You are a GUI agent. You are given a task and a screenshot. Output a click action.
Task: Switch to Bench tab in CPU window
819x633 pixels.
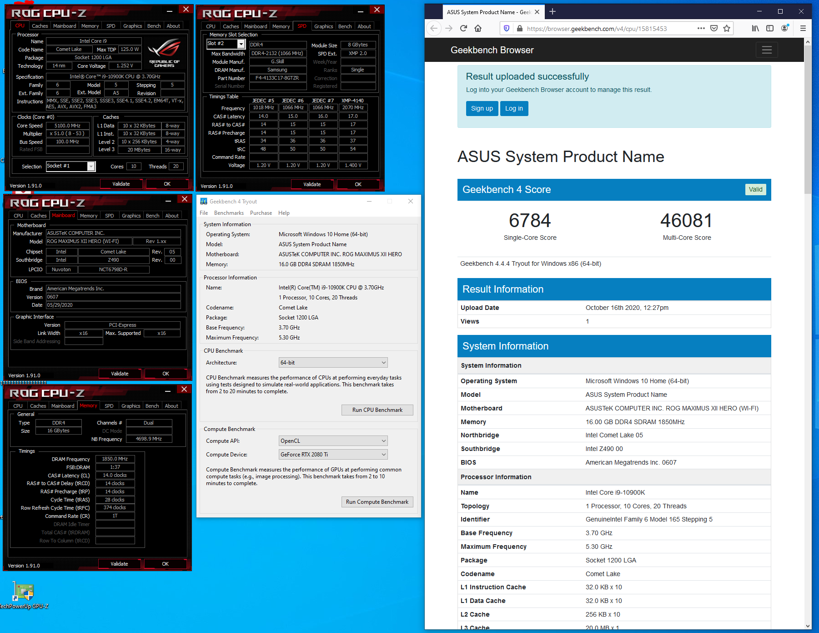coord(154,26)
